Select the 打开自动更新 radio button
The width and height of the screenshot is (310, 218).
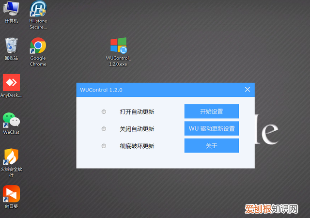[x=104, y=112]
